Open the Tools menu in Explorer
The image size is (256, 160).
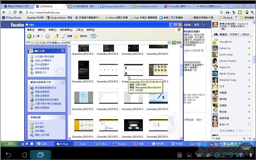pos(80,30)
